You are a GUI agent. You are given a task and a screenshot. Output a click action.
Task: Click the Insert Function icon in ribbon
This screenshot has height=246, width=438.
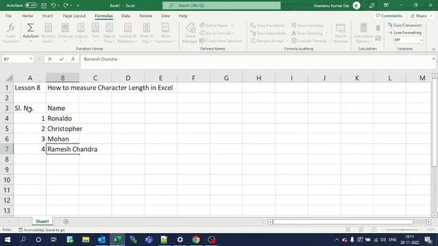tap(11, 33)
